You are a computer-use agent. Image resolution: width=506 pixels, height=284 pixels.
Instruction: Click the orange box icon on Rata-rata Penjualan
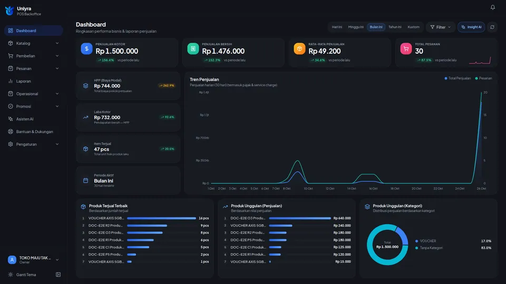(299, 48)
